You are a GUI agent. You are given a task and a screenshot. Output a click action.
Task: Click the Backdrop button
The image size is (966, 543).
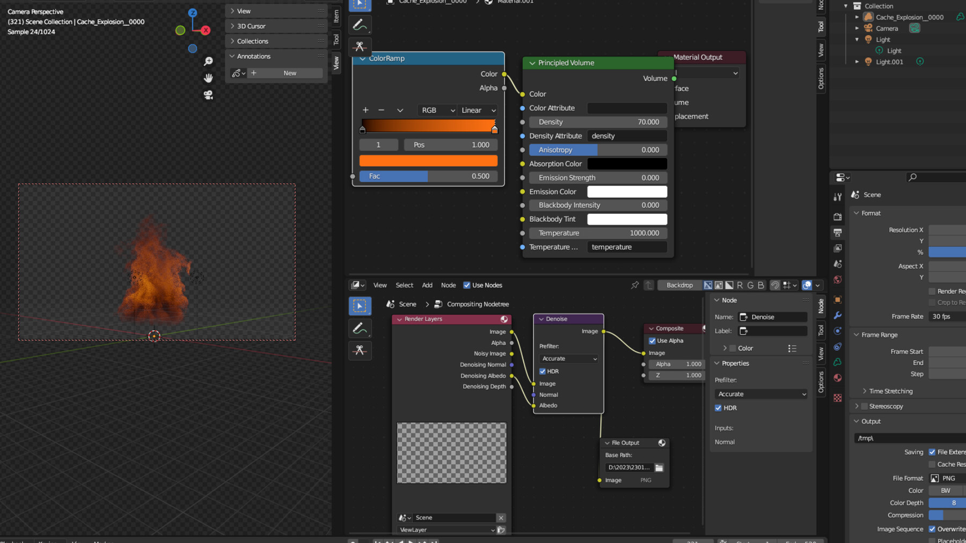pyautogui.click(x=679, y=285)
